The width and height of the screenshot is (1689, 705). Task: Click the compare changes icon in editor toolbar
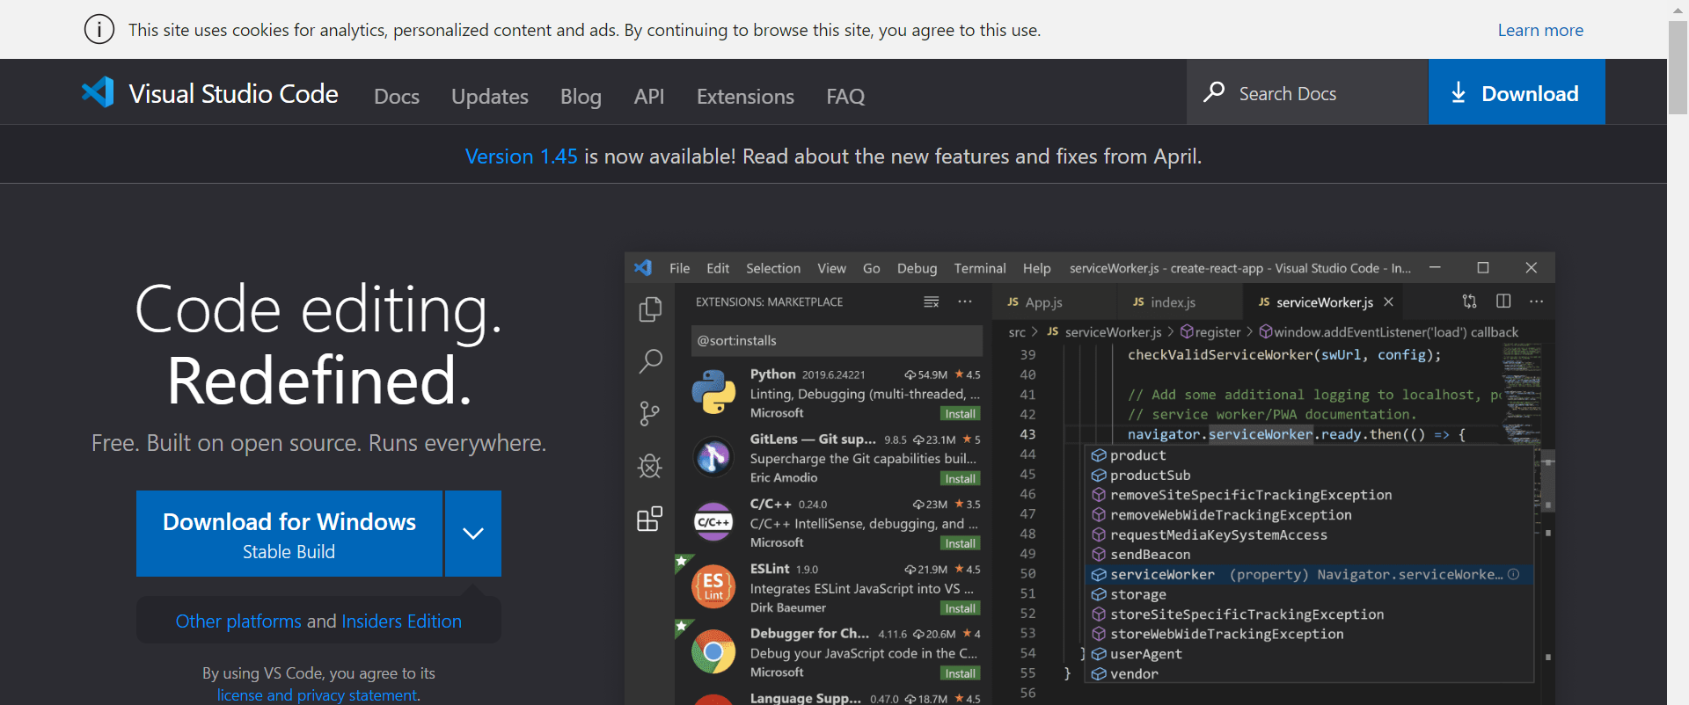[1469, 302]
